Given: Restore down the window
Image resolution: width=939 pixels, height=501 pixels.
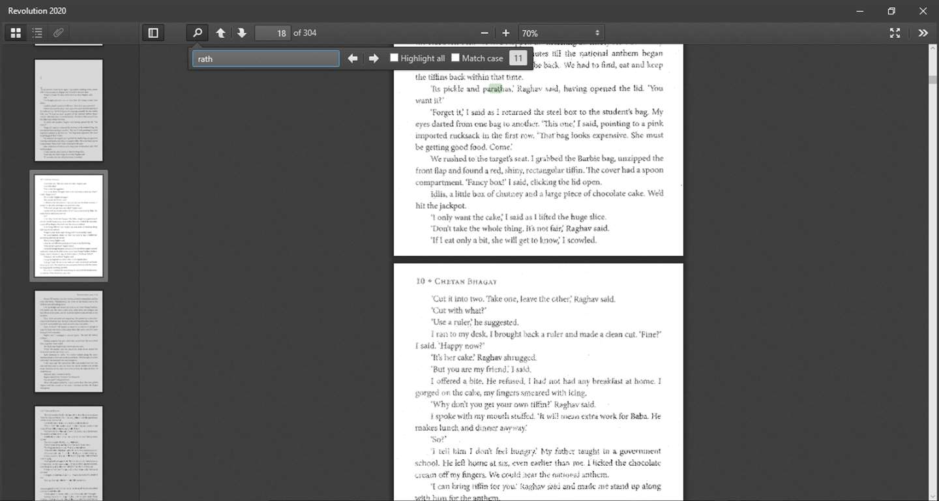Looking at the screenshot, I should (x=891, y=10).
